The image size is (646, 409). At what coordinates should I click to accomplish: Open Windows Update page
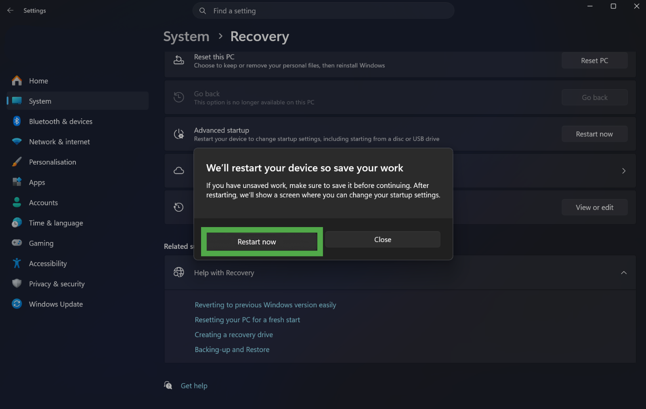point(78,304)
